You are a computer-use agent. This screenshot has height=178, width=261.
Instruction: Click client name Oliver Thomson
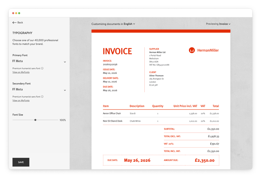(156, 76)
